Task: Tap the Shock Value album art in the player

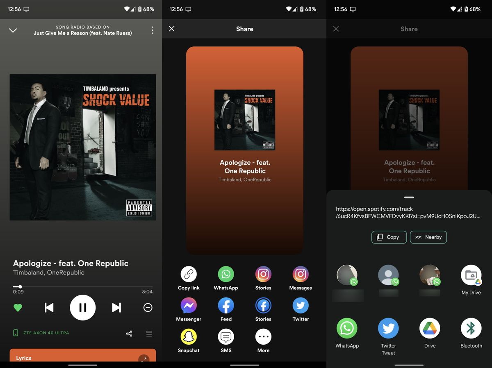Action: pyautogui.click(x=83, y=147)
